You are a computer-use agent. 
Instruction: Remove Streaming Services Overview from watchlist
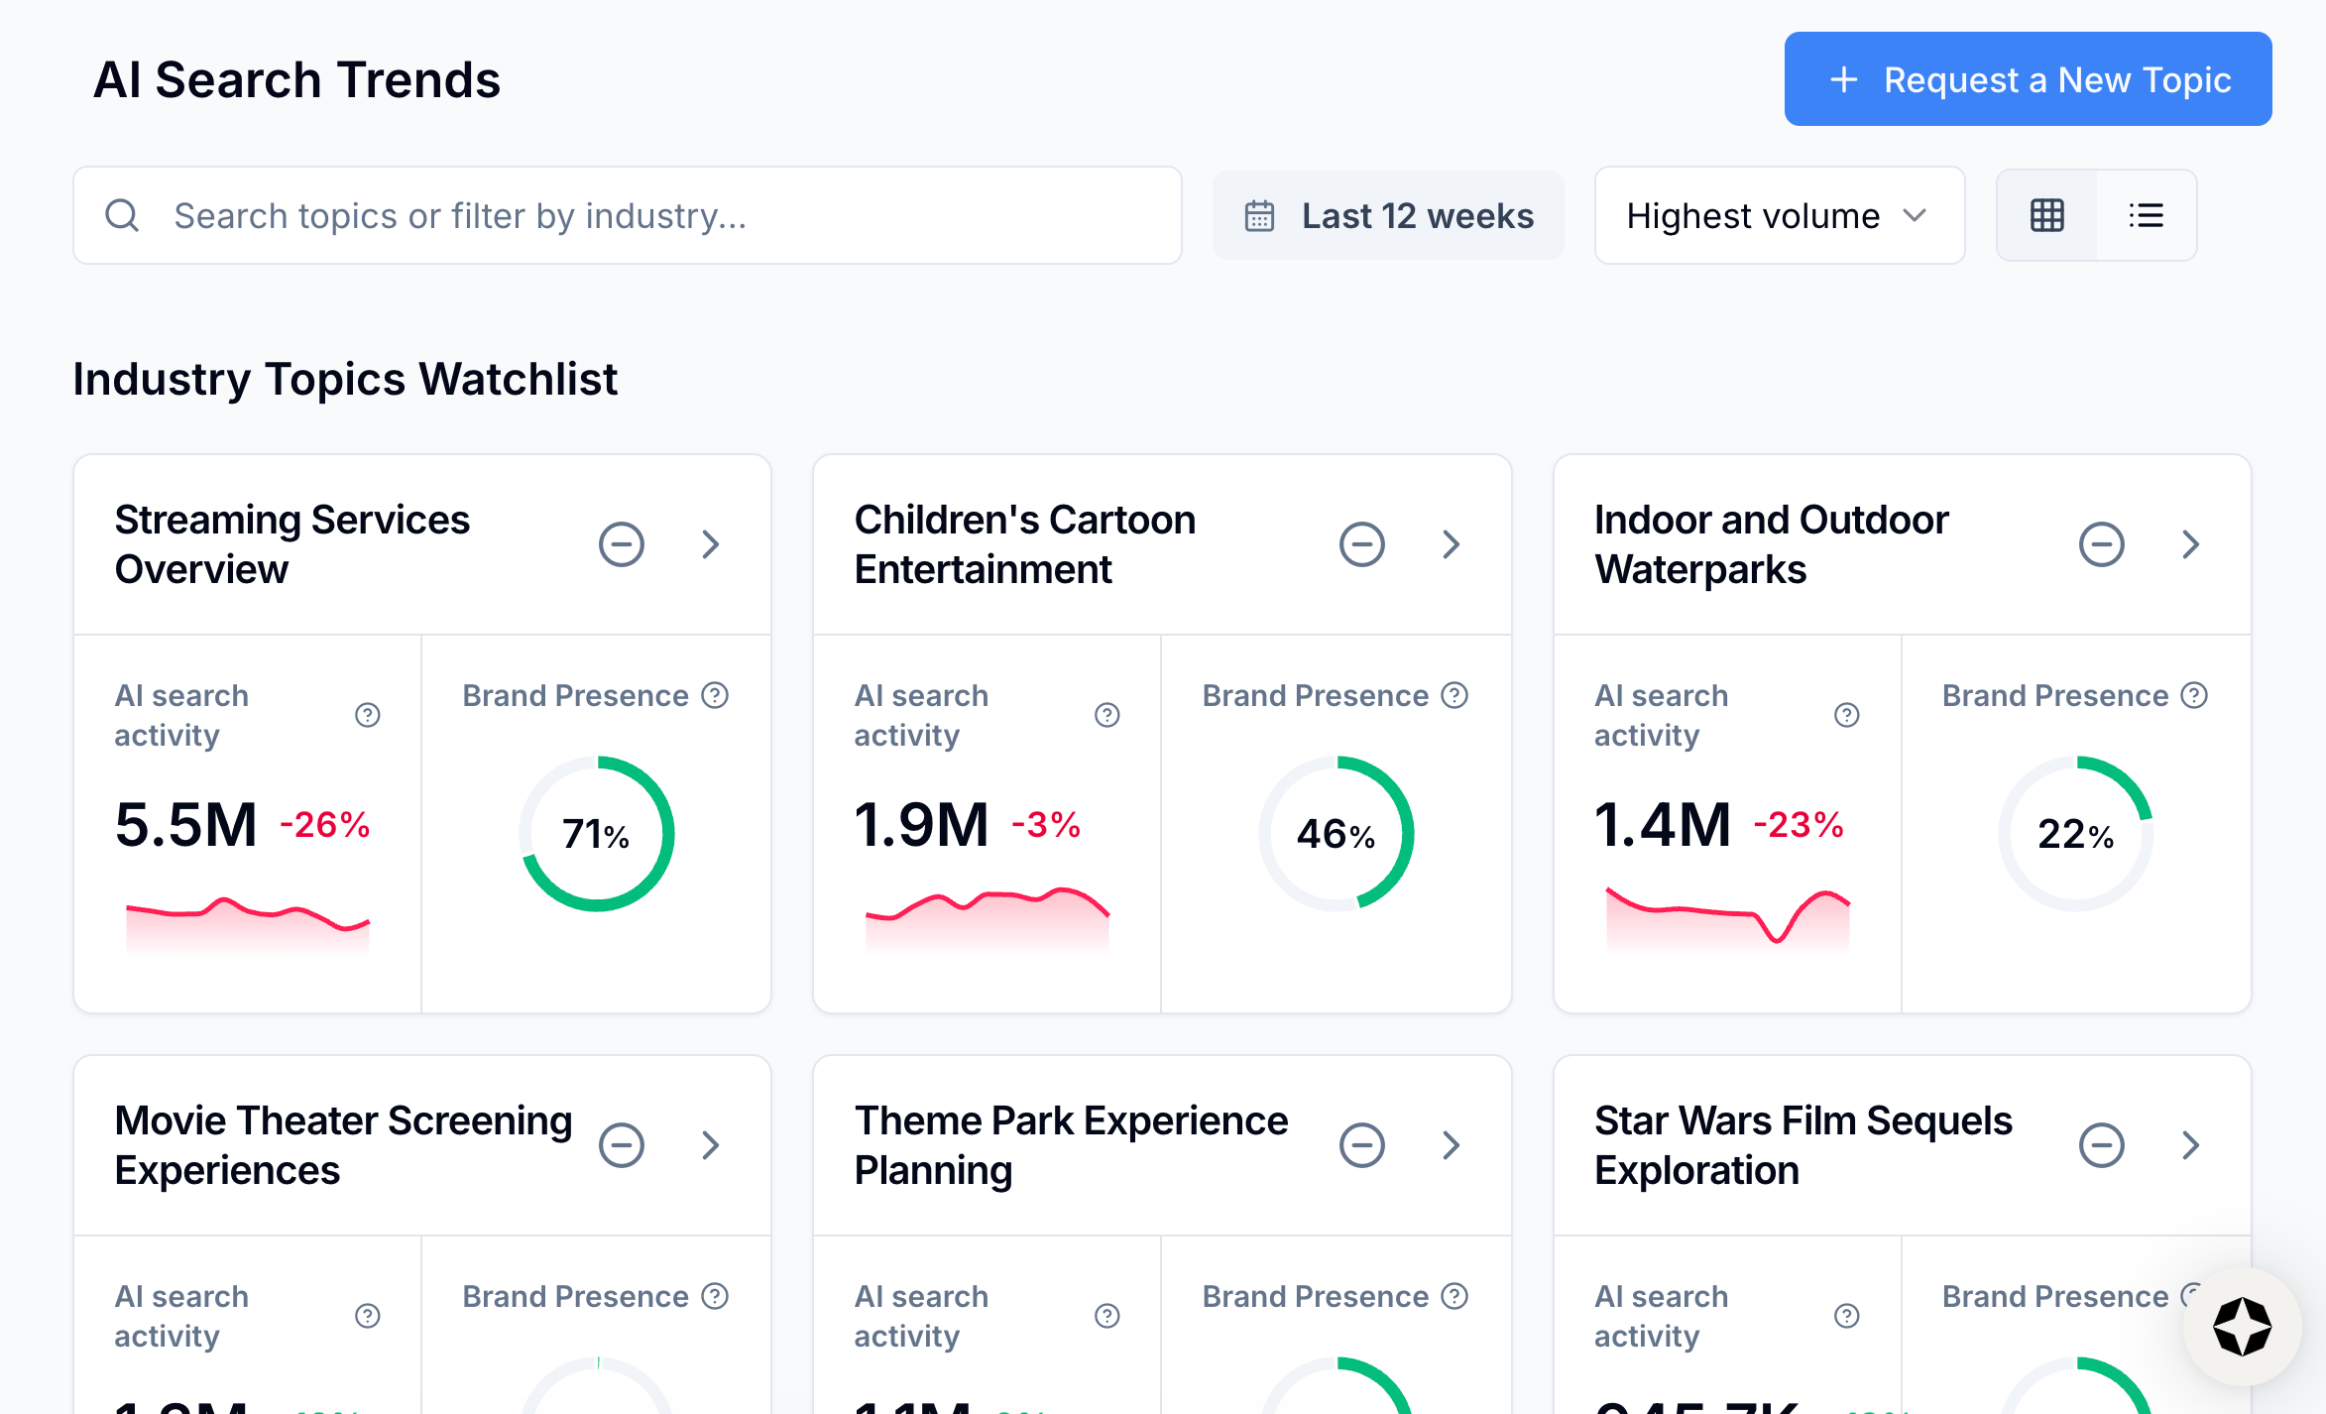click(622, 544)
